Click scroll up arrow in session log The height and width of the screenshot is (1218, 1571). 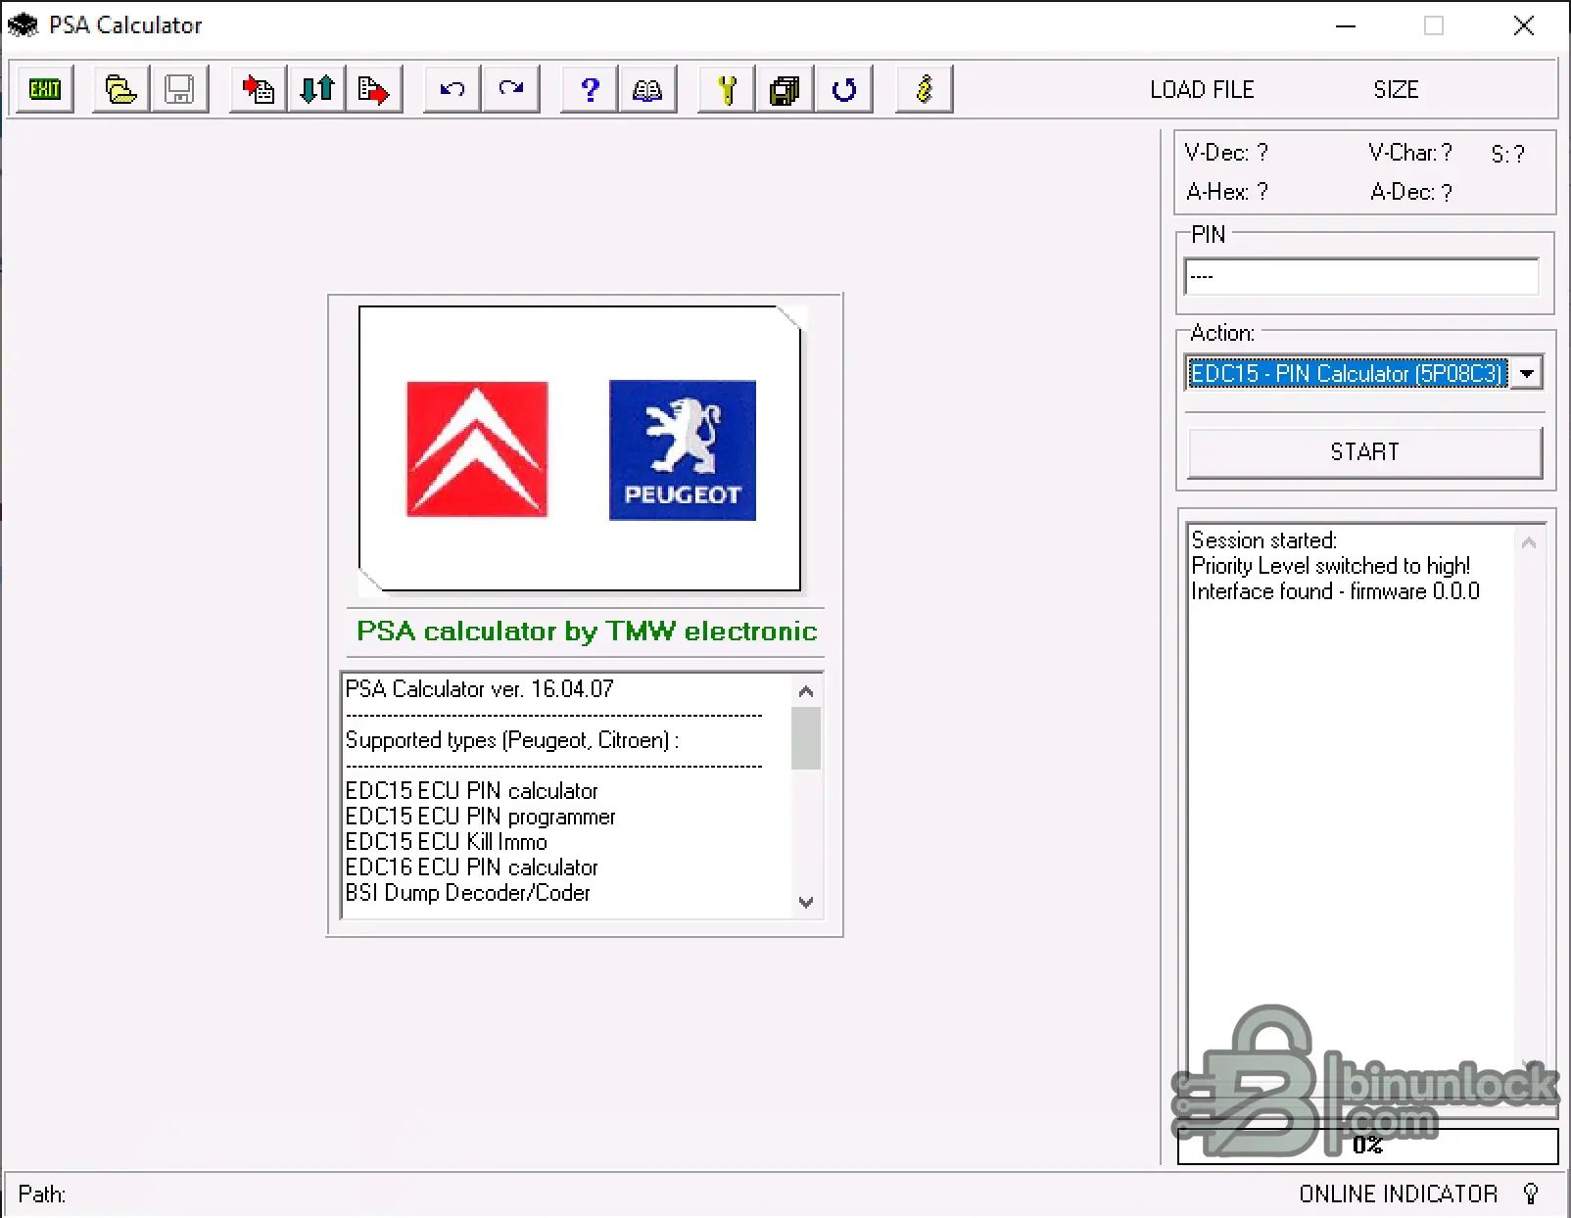[1529, 542]
